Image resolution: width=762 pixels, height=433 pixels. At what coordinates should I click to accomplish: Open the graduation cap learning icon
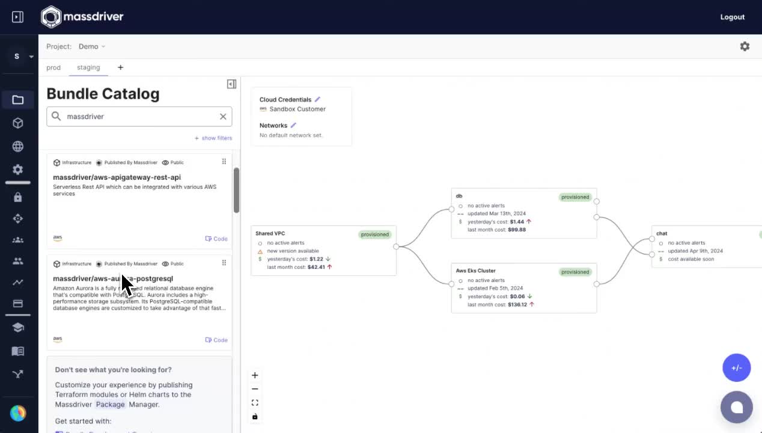point(18,328)
